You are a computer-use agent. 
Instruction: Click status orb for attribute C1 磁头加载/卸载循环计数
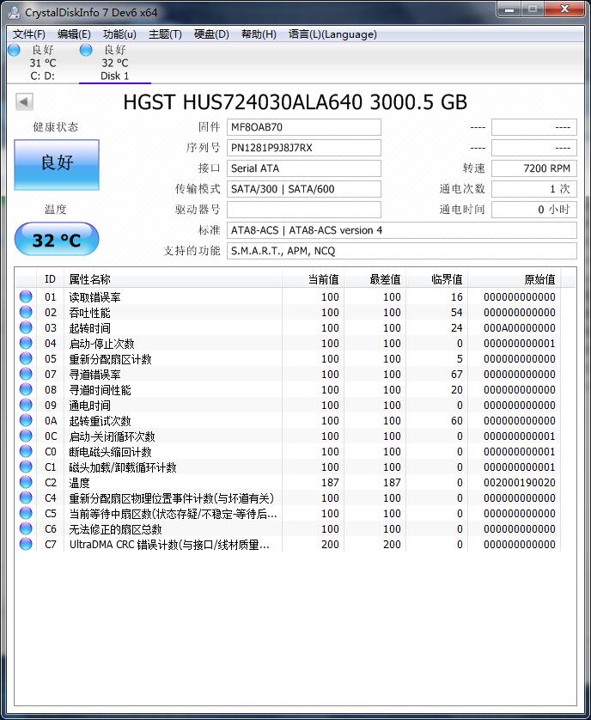click(x=26, y=467)
